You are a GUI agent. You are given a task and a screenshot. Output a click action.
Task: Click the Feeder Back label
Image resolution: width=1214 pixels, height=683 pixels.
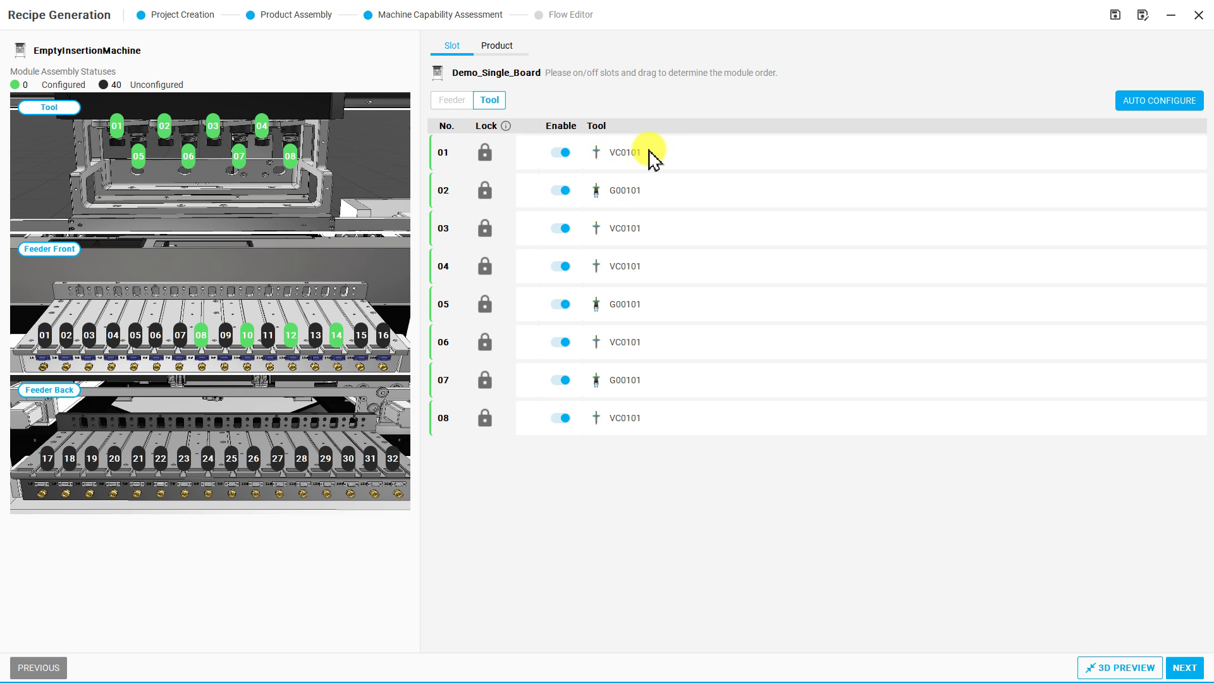49,390
